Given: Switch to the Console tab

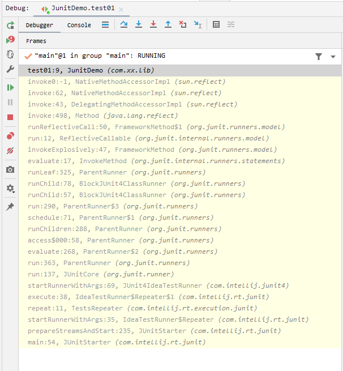Looking at the screenshot, I should 79,25.
